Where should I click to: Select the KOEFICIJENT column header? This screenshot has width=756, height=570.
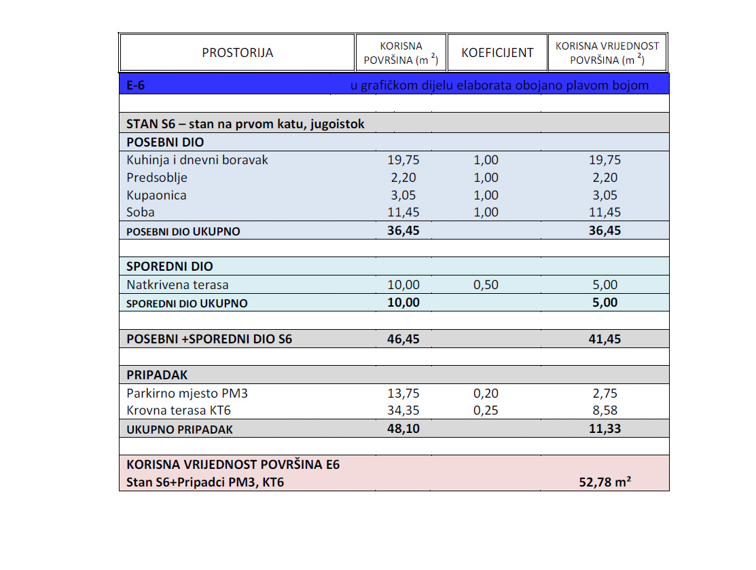(498, 52)
